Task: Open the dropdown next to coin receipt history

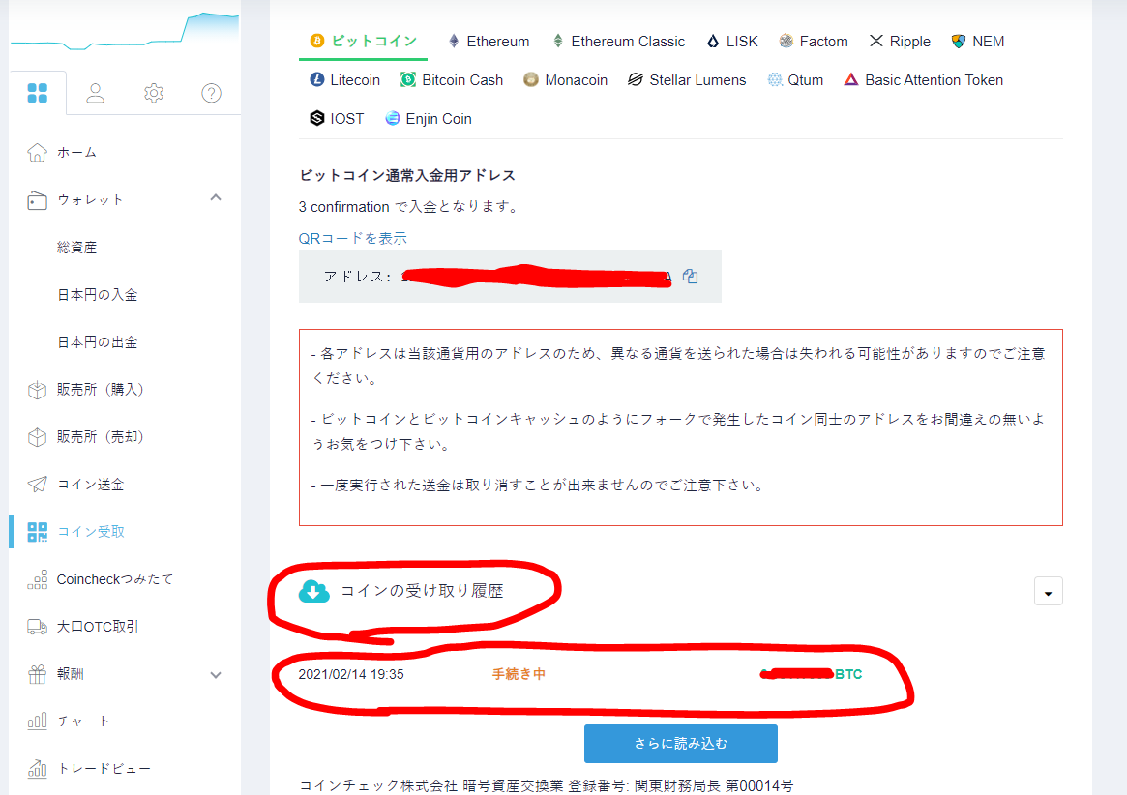Action: tap(1048, 590)
